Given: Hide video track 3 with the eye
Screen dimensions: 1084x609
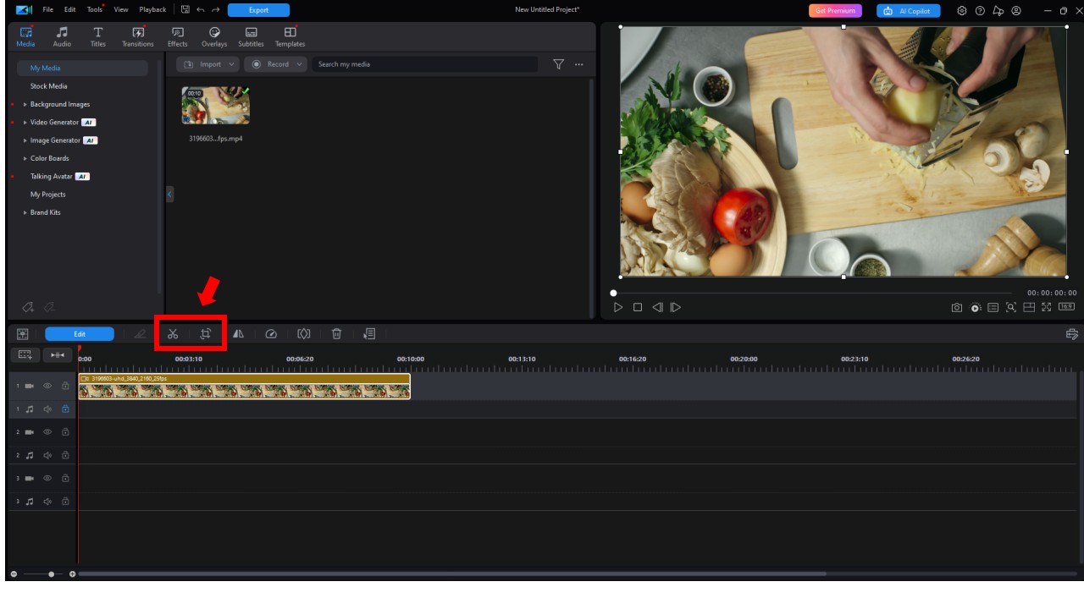Looking at the screenshot, I should click(x=47, y=478).
